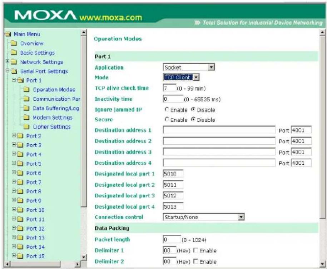Click the Port 13 folder icon
The width and height of the screenshot is (327, 269).
coord(20,238)
